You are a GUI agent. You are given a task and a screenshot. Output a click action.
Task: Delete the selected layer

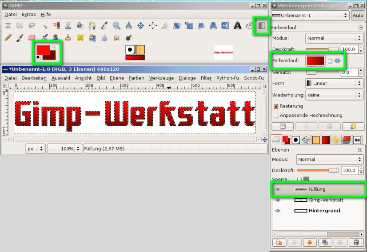coord(356,242)
